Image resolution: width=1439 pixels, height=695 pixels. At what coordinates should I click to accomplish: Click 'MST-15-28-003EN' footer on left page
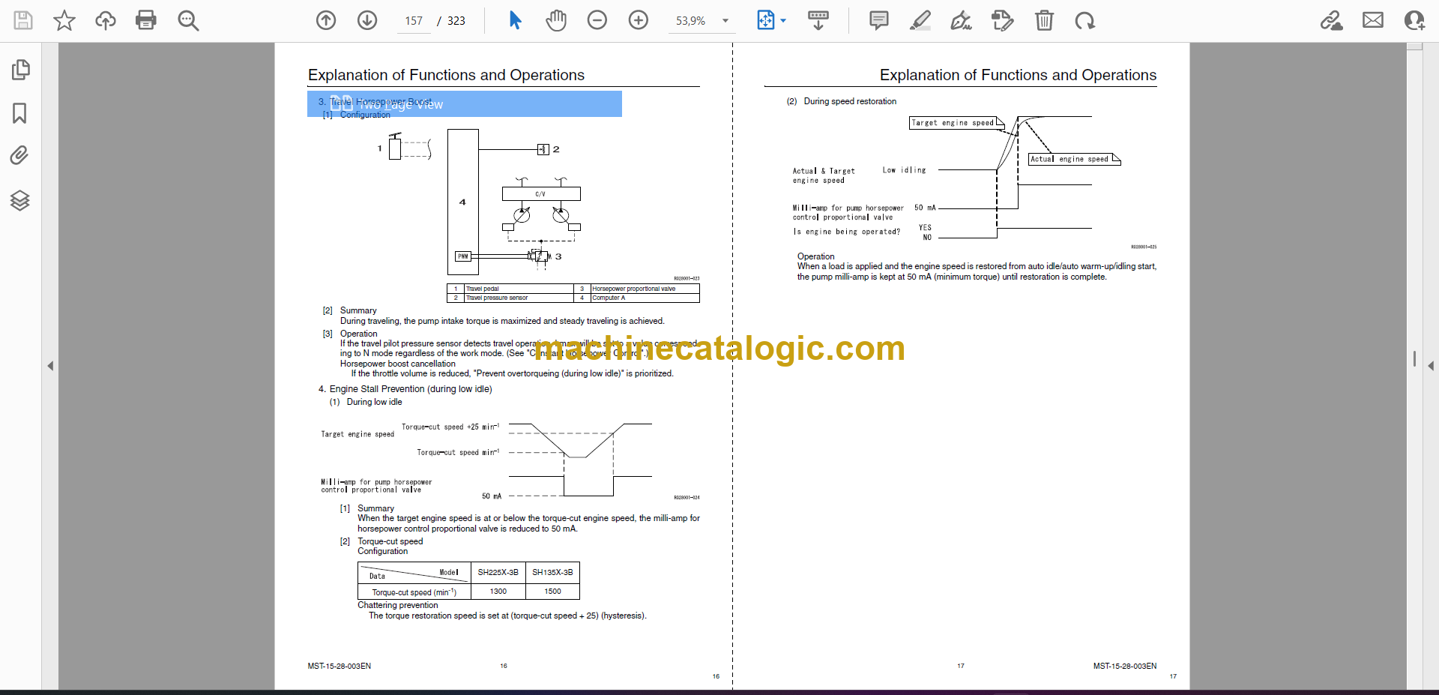point(340,666)
